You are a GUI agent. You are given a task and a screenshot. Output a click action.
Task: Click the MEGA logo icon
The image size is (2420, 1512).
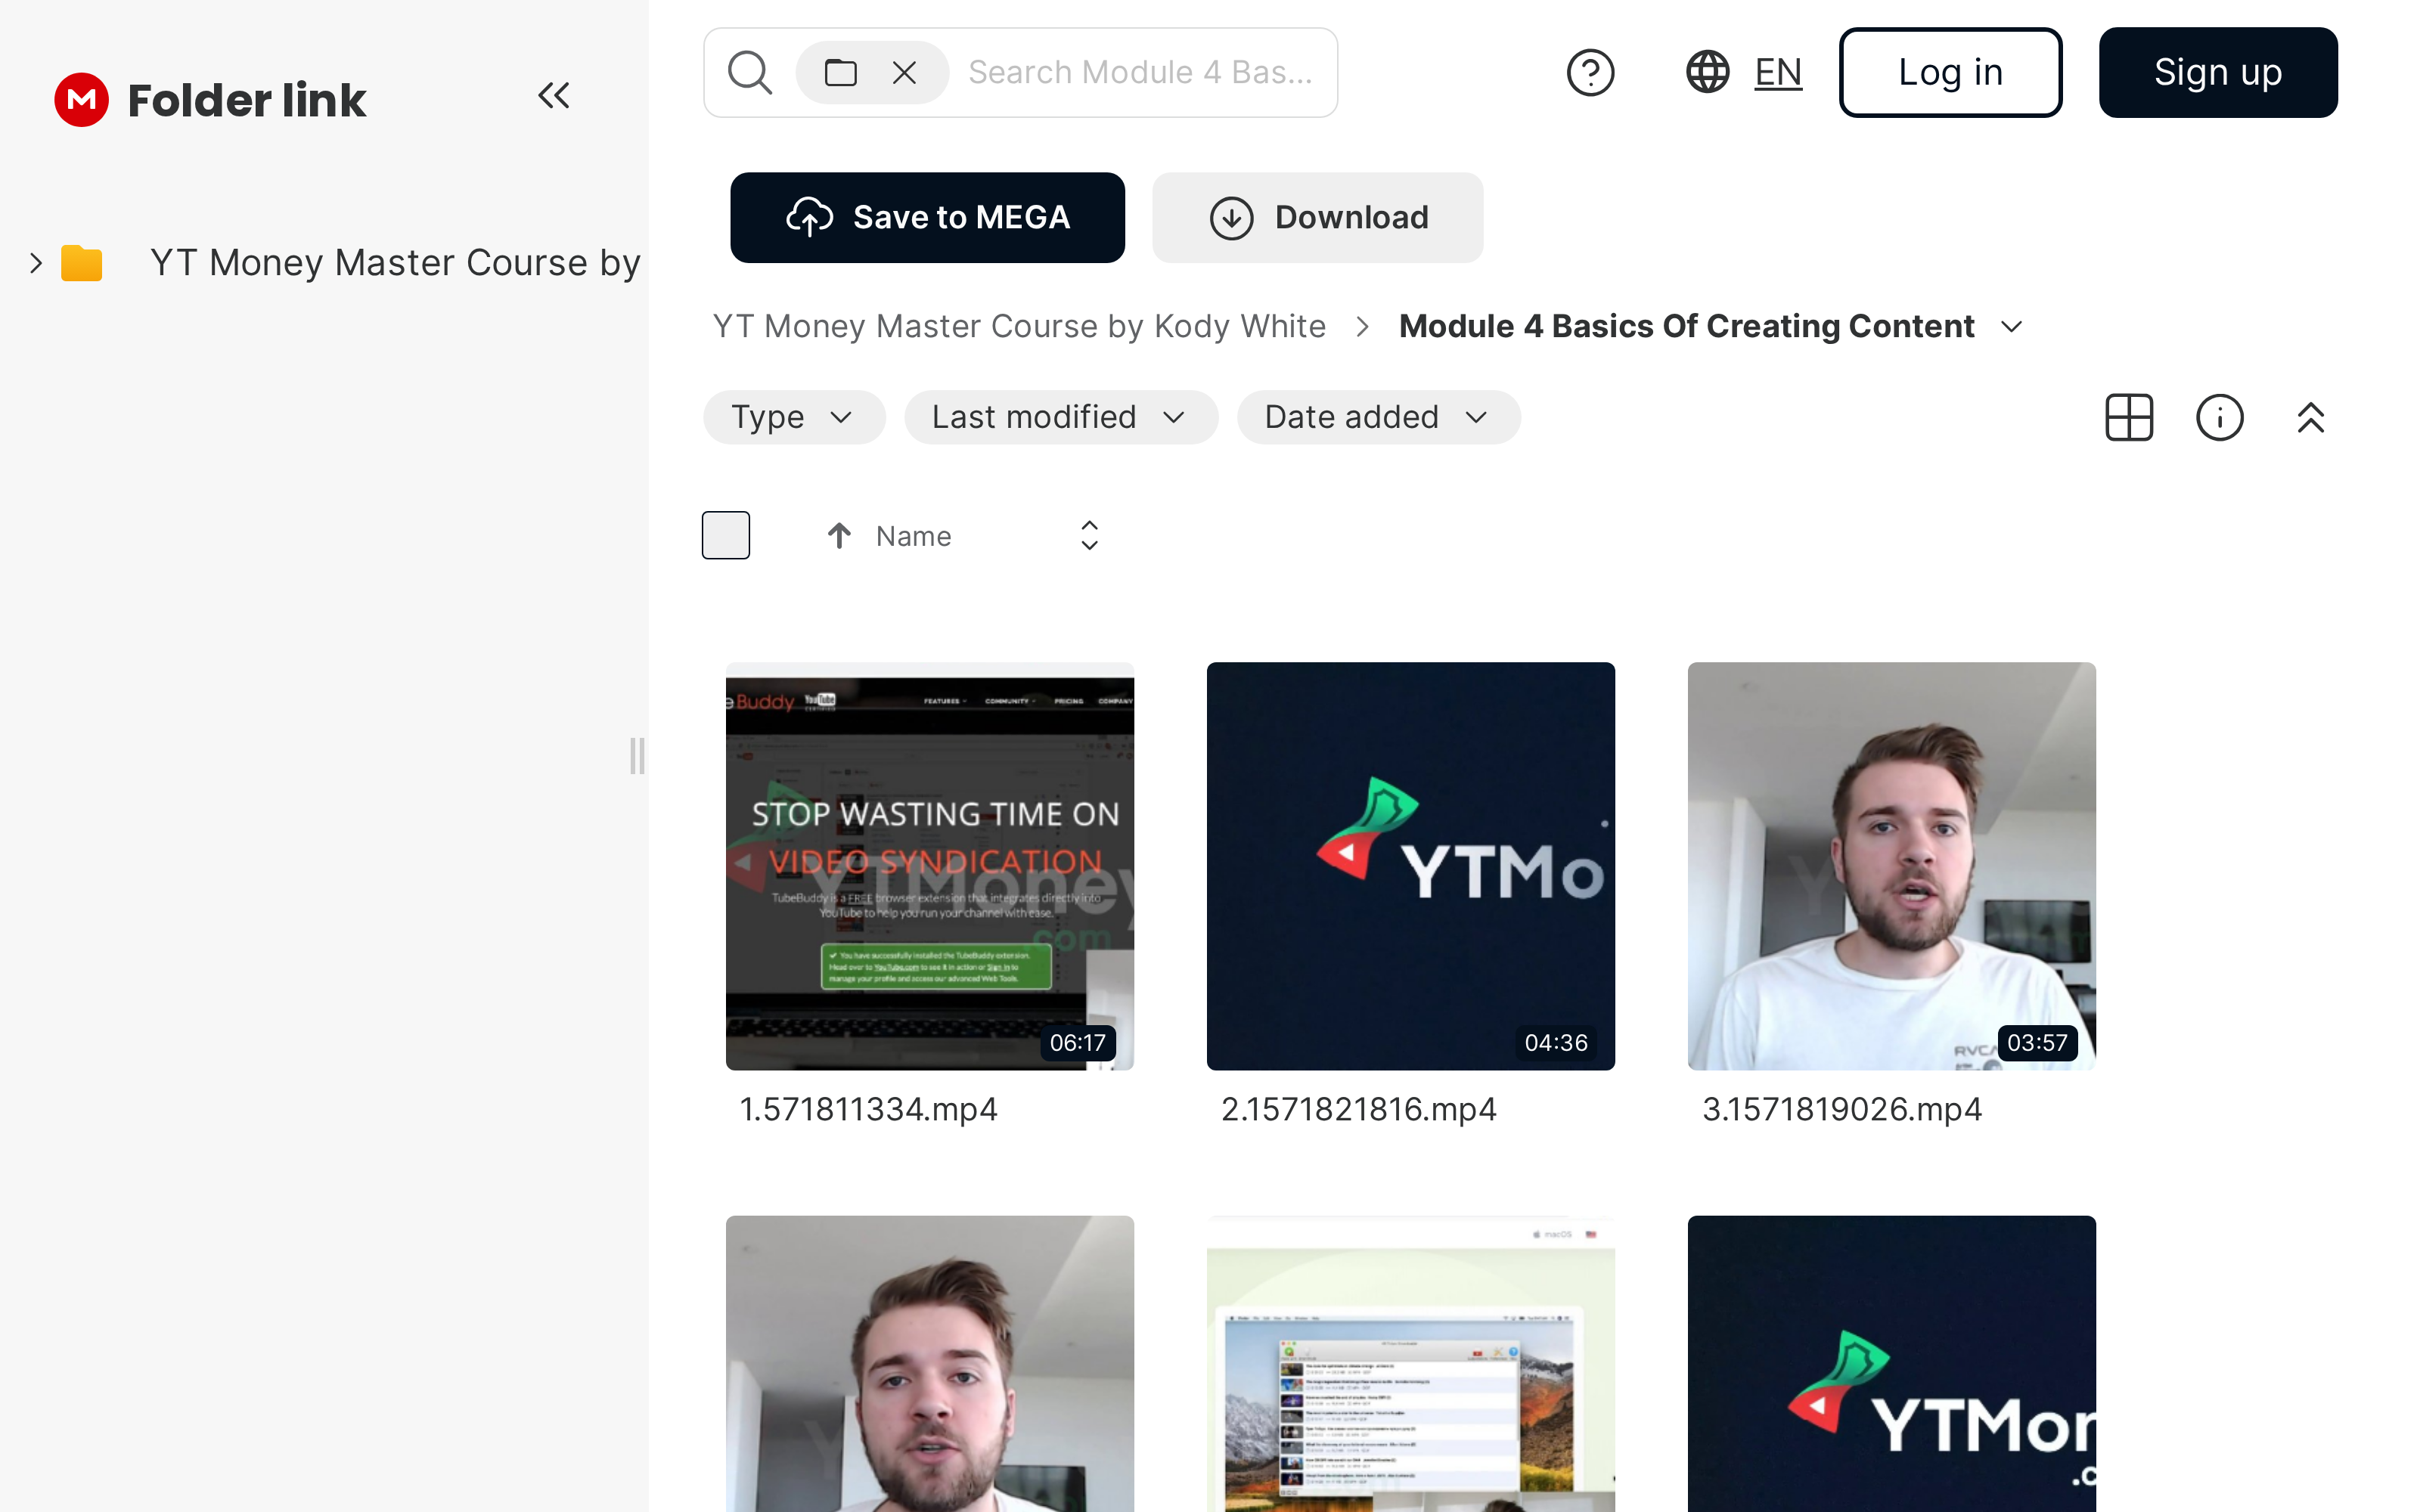tap(81, 99)
